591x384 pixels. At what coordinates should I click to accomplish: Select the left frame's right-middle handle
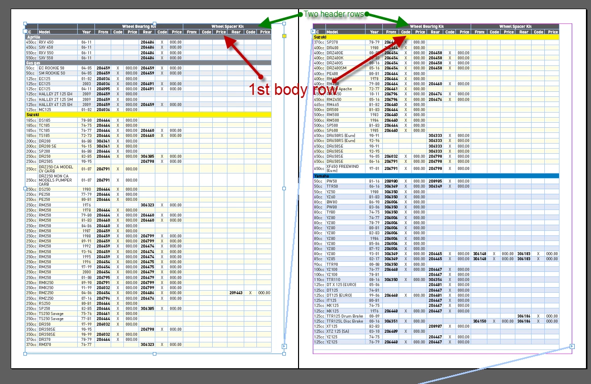[284, 189]
